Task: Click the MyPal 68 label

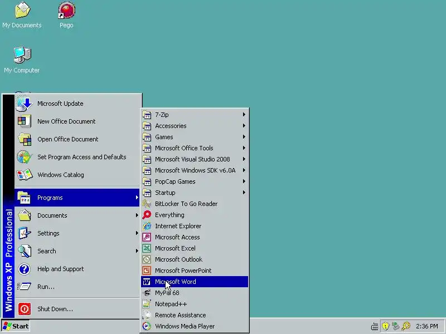Action: click(x=167, y=293)
